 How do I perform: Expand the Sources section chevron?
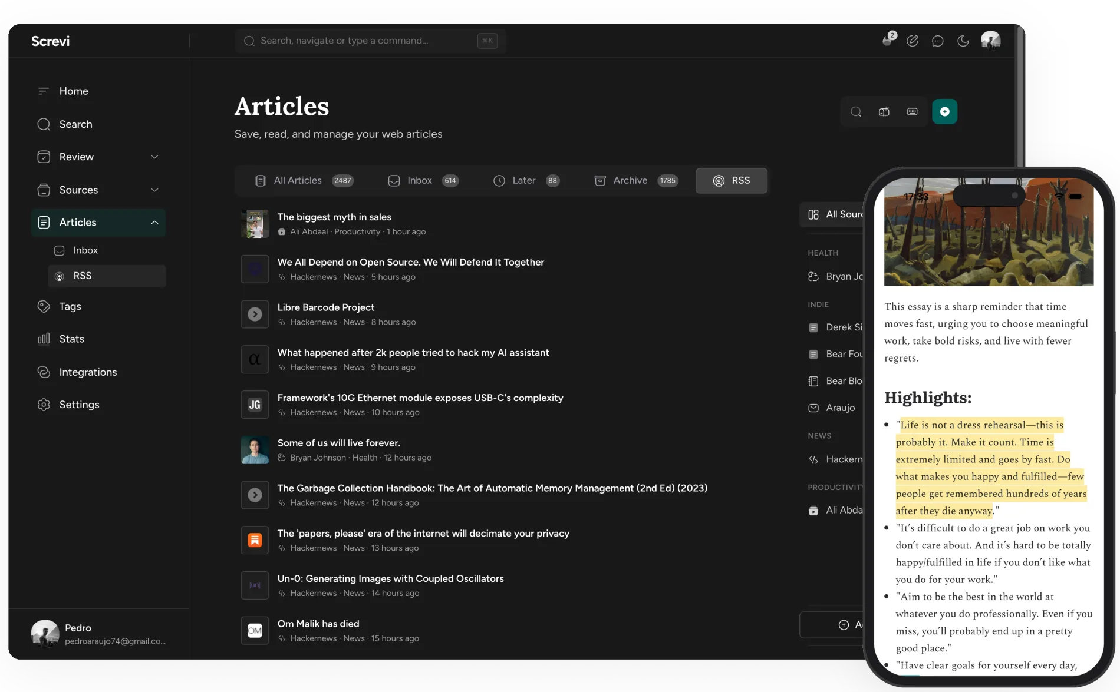(154, 190)
